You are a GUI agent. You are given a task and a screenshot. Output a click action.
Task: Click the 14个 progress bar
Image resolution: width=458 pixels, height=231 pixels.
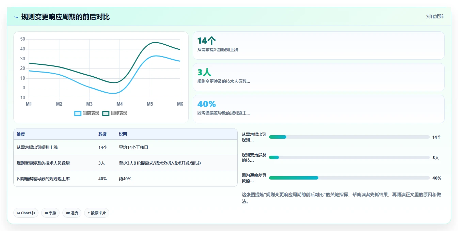349,137
